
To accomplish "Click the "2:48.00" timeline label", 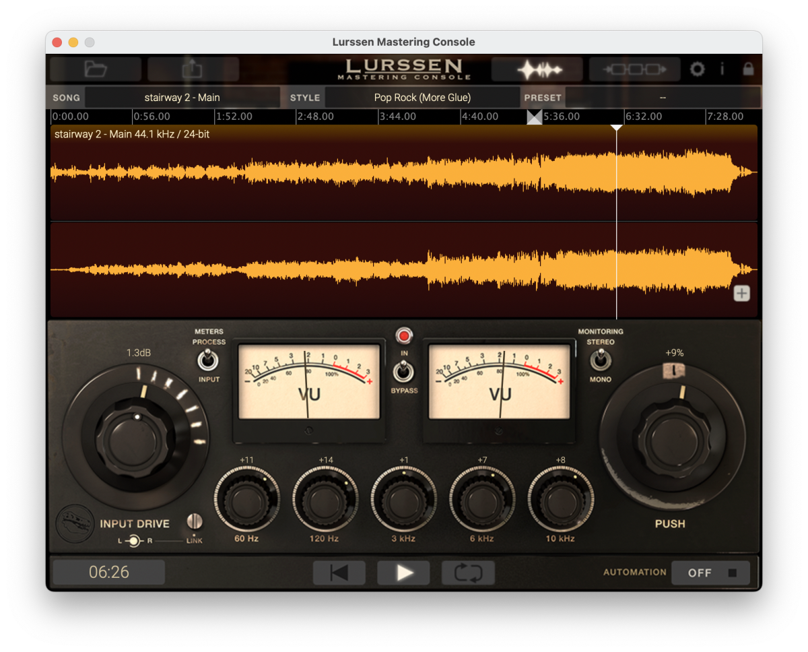I will (x=316, y=117).
